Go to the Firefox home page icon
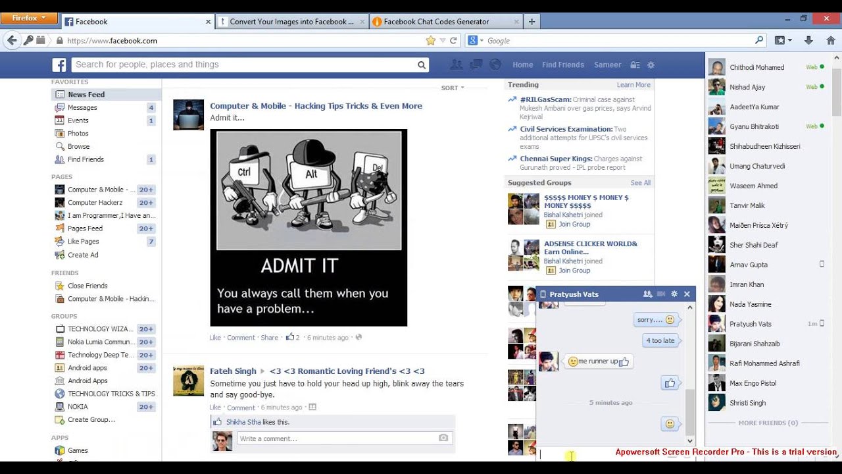842x474 pixels. coord(831,40)
